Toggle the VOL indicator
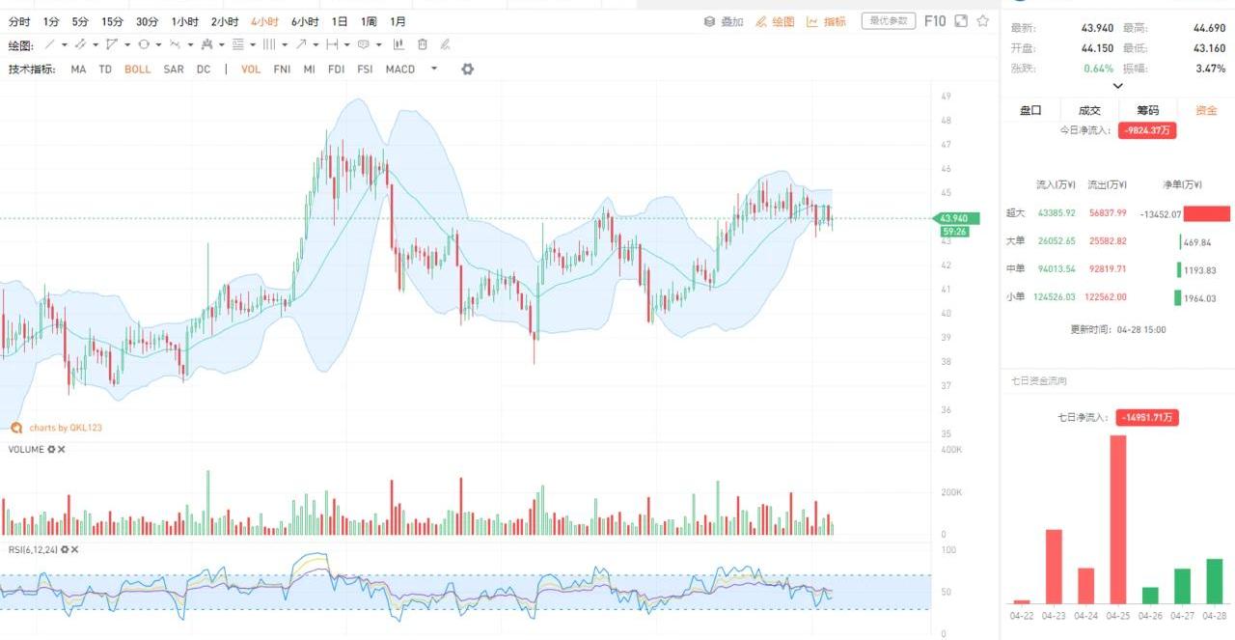 pos(251,70)
